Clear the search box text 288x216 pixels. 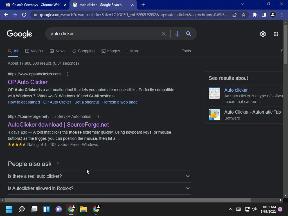[163, 34]
